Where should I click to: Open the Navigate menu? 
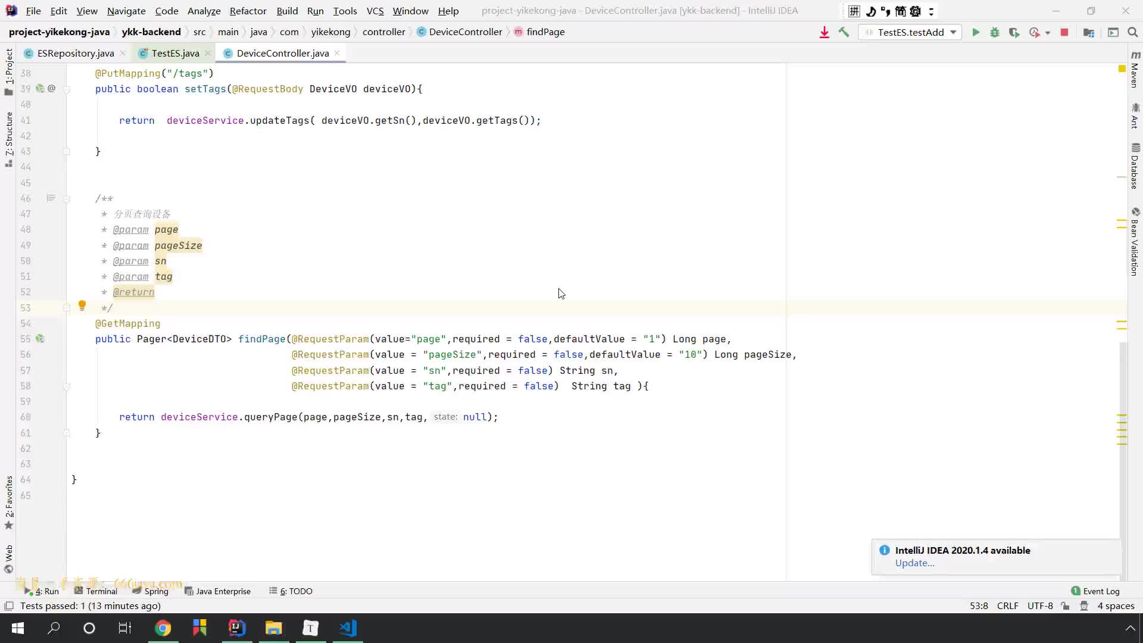[x=126, y=11]
